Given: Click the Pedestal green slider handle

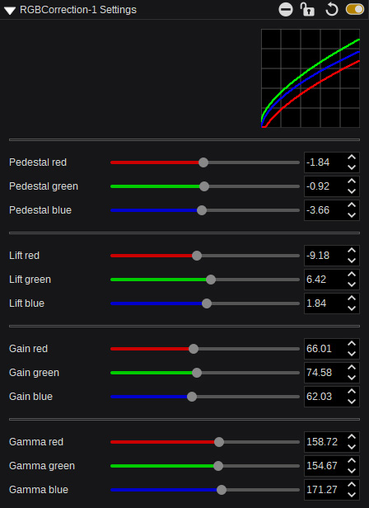Looking at the screenshot, I should point(204,186).
